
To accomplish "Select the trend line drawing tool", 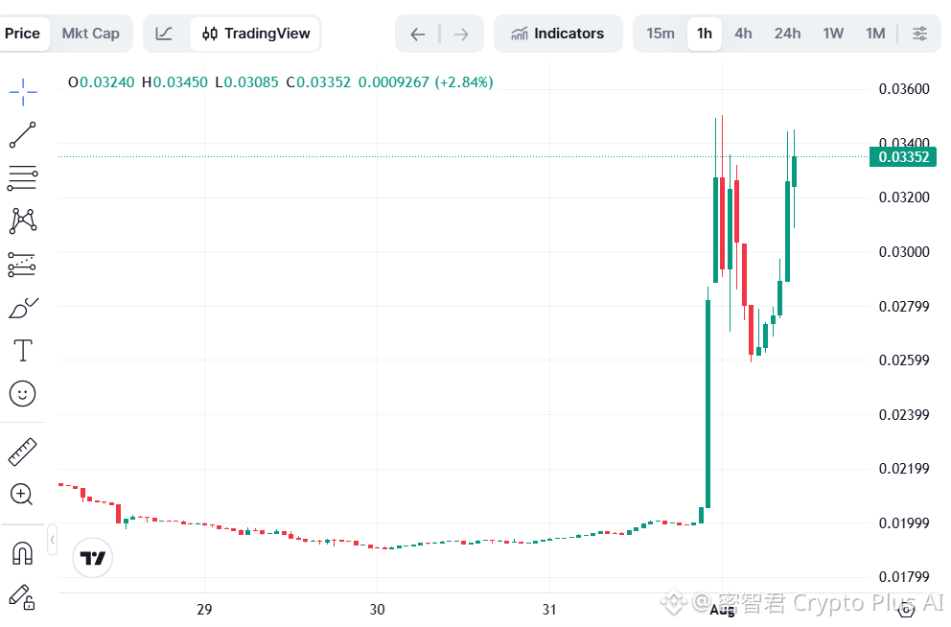I will (x=23, y=135).
